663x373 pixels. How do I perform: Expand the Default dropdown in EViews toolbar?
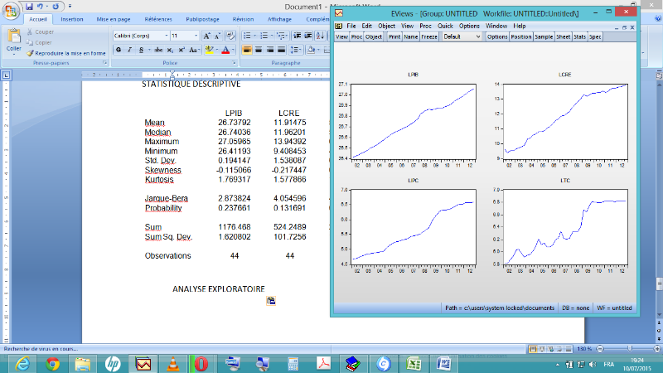point(477,36)
